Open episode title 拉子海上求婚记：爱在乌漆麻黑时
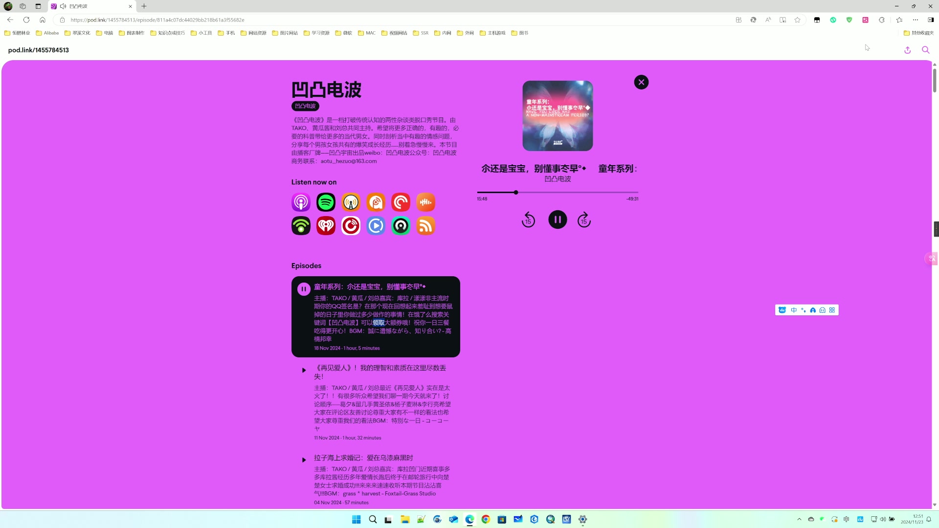The height and width of the screenshot is (528, 939). point(363,458)
